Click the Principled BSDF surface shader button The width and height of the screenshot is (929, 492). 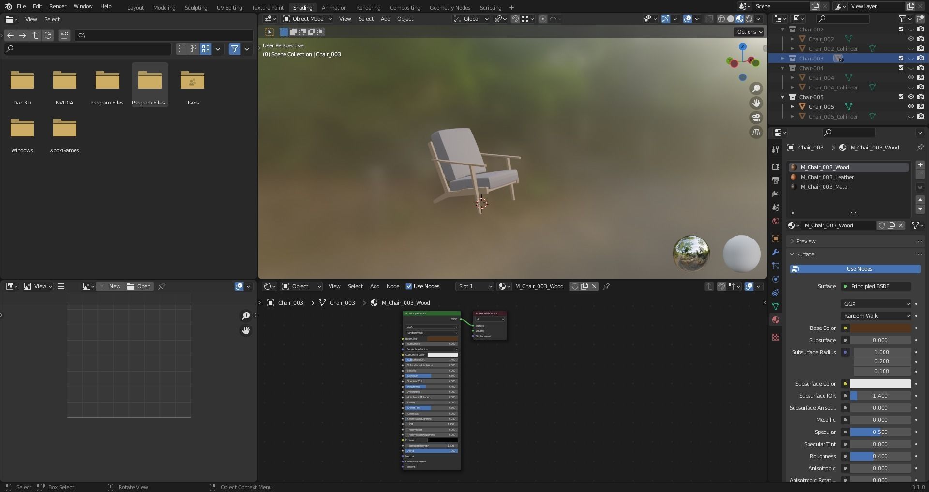[x=876, y=286]
